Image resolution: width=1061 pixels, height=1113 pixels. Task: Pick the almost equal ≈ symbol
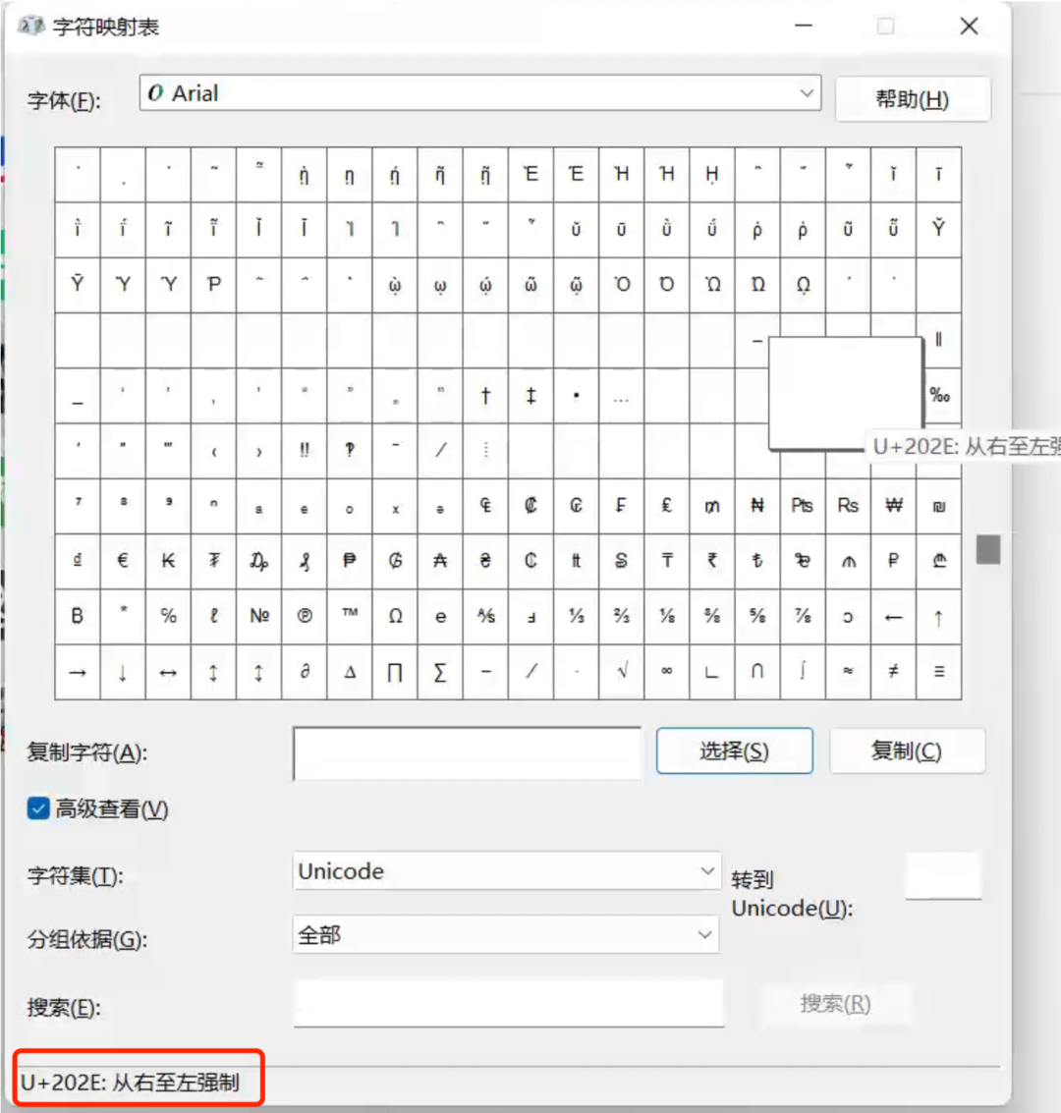(x=848, y=672)
